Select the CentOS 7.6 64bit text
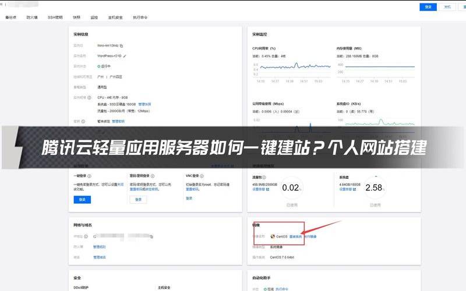Image resolution: width=466 pixels, height=291 pixels. point(282,257)
